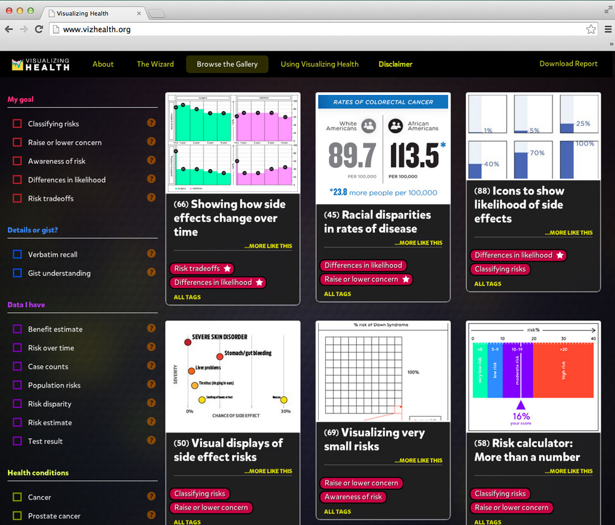Click MORE LIKE THIS on Risk calculator card
615x525 pixels.
[569, 471]
